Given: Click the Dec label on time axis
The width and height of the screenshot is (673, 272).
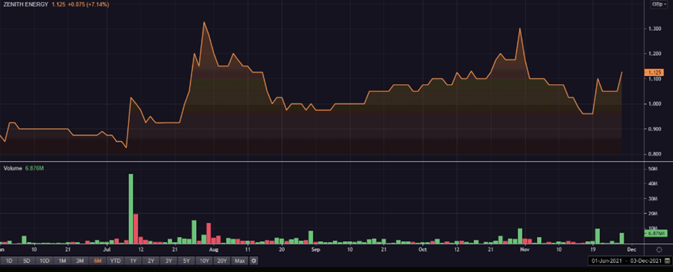Looking at the screenshot, I should tap(631, 249).
